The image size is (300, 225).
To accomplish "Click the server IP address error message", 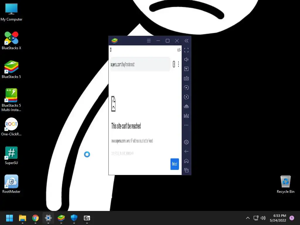I will click(x=132, y=141).
